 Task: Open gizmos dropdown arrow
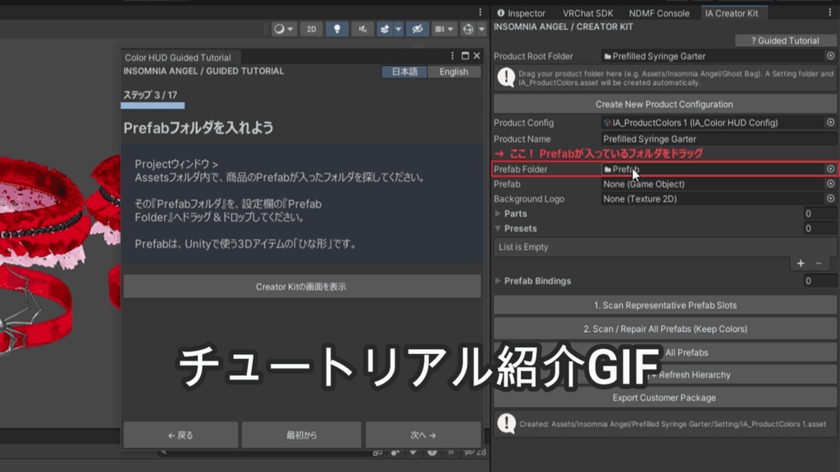[482, 29]
